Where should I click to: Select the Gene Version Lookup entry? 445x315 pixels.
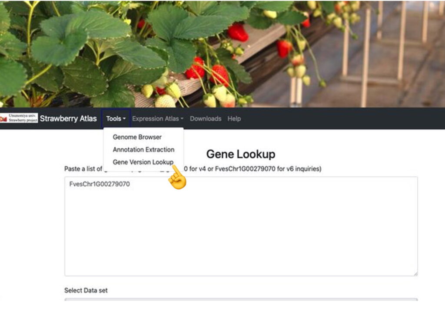[143, 162]
